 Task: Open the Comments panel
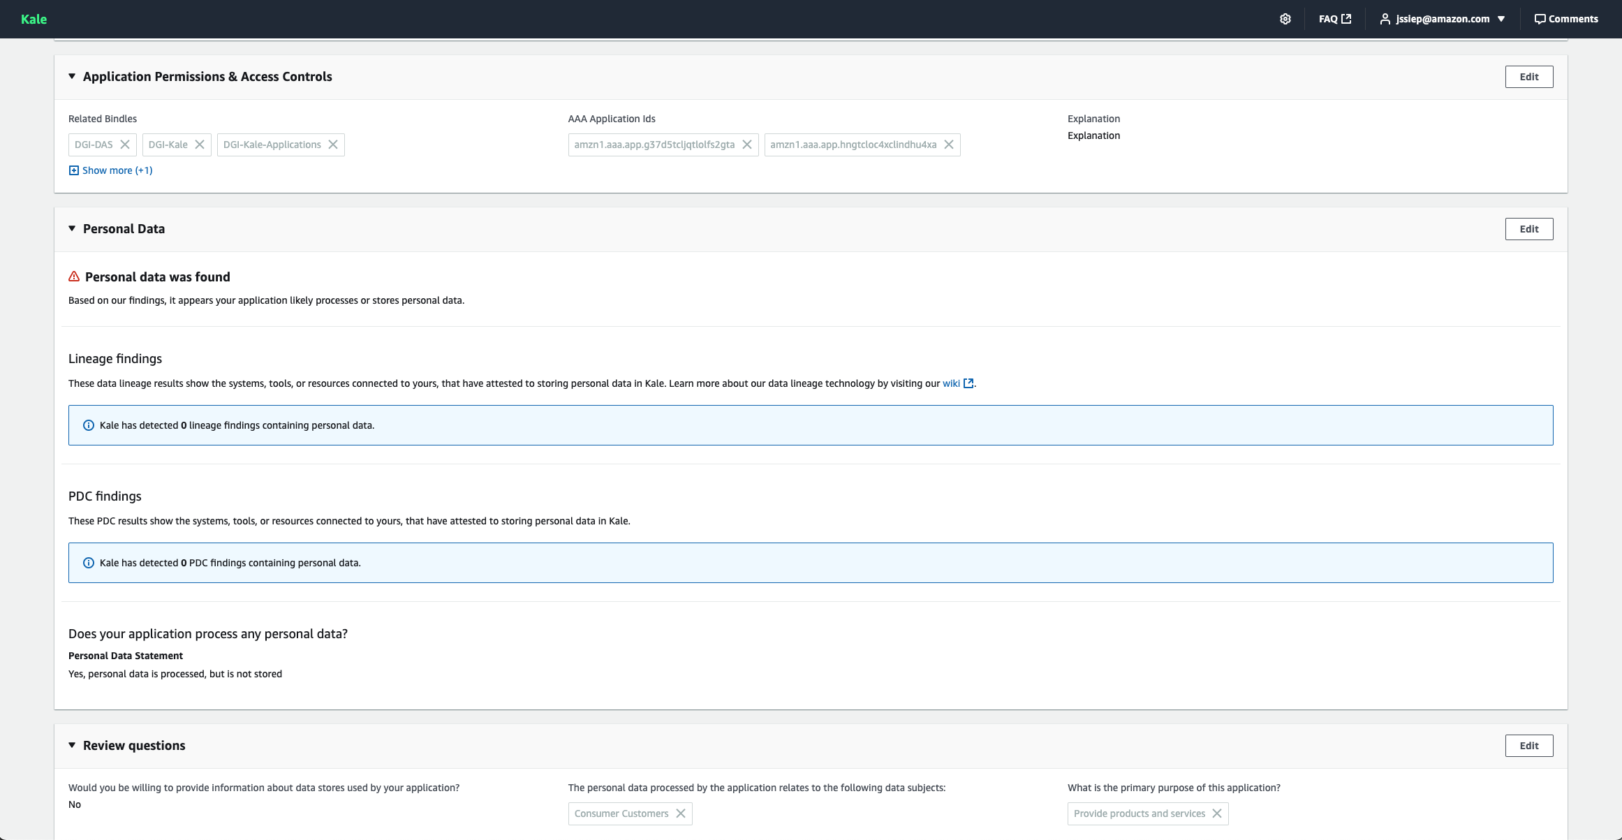pos(1566,19)
